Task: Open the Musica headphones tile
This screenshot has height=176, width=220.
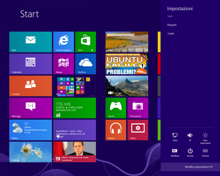Action: tap(116, 130)
